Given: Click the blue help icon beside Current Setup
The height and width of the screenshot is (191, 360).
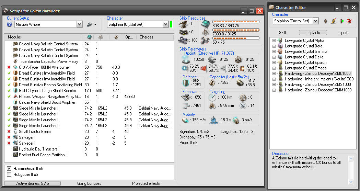Looking at the screenshot, I should coord(9,24).
